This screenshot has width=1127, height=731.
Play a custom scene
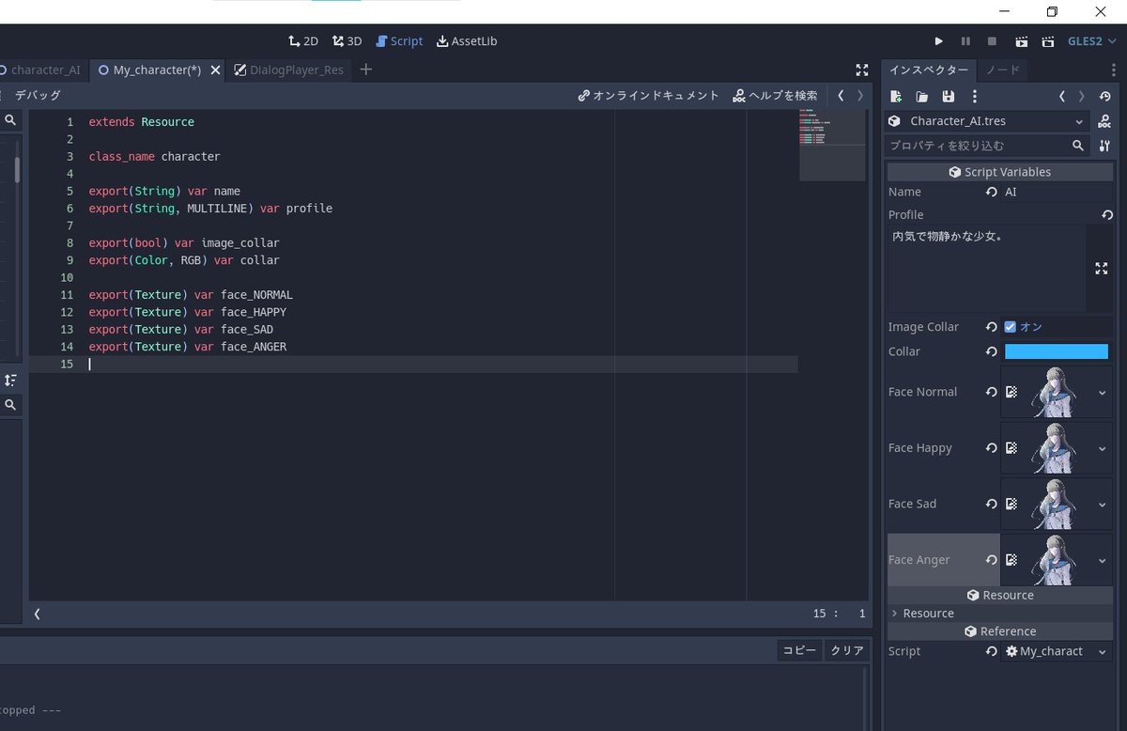pyautogui.click(x=1047, y=41)
